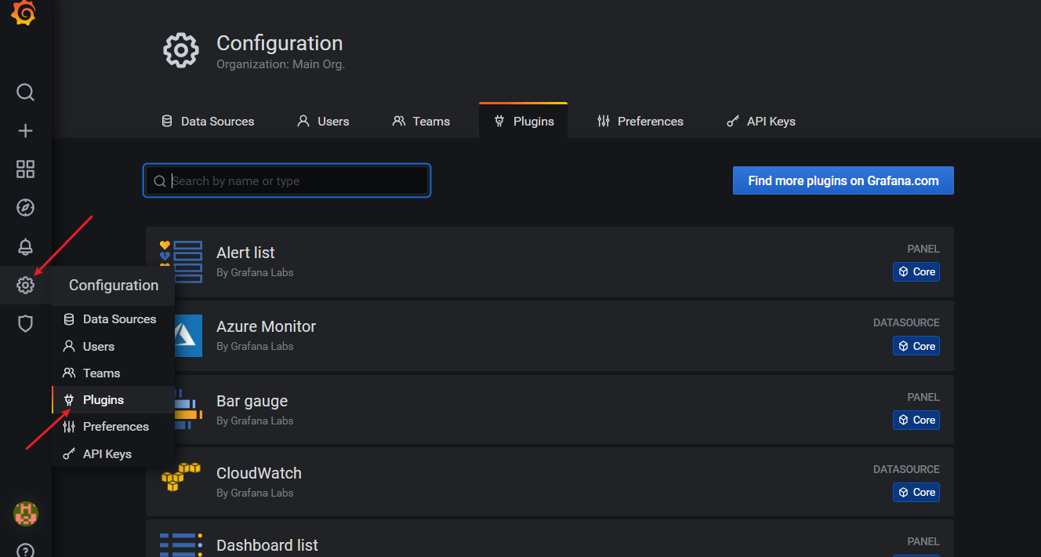1041x557 pixels.
Task: Switch to the API Keys tab
Action: (x=760, y=122)
